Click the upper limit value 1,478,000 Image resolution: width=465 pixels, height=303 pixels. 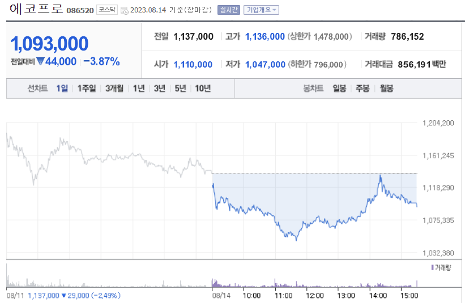331,36
